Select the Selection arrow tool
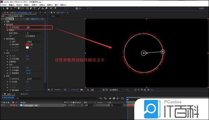209x120 pixels. (x=4, y=8)
